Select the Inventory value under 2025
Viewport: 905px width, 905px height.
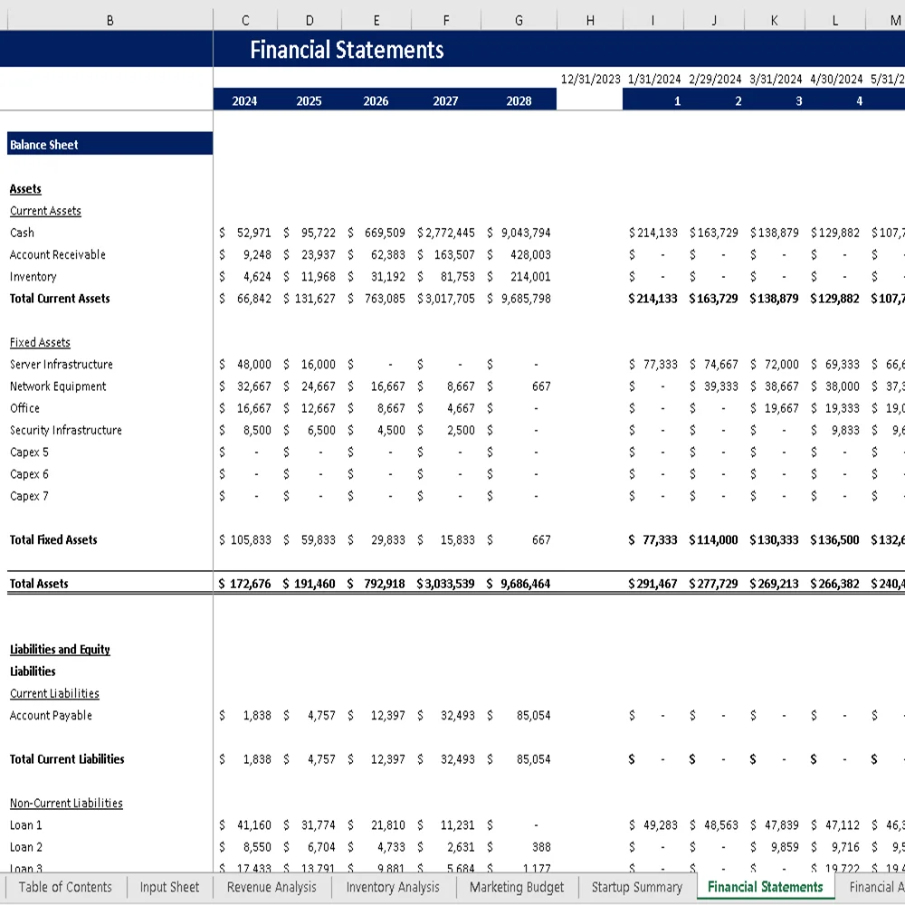tap(310, 276)
